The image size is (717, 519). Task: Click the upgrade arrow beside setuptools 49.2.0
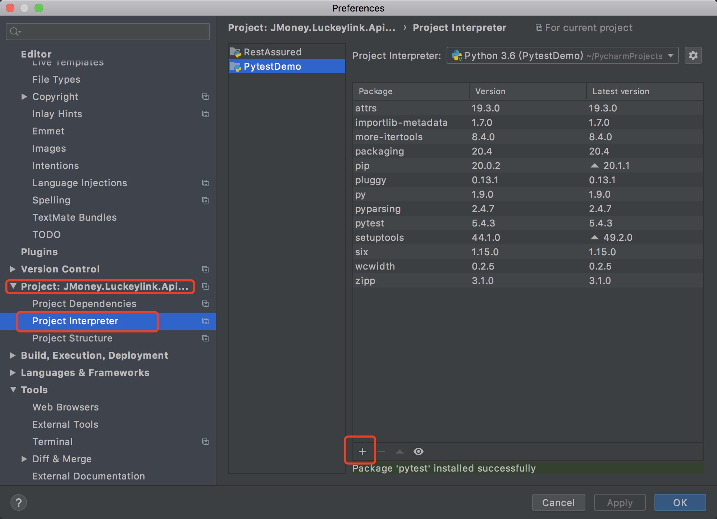click(x=594, y=237)
